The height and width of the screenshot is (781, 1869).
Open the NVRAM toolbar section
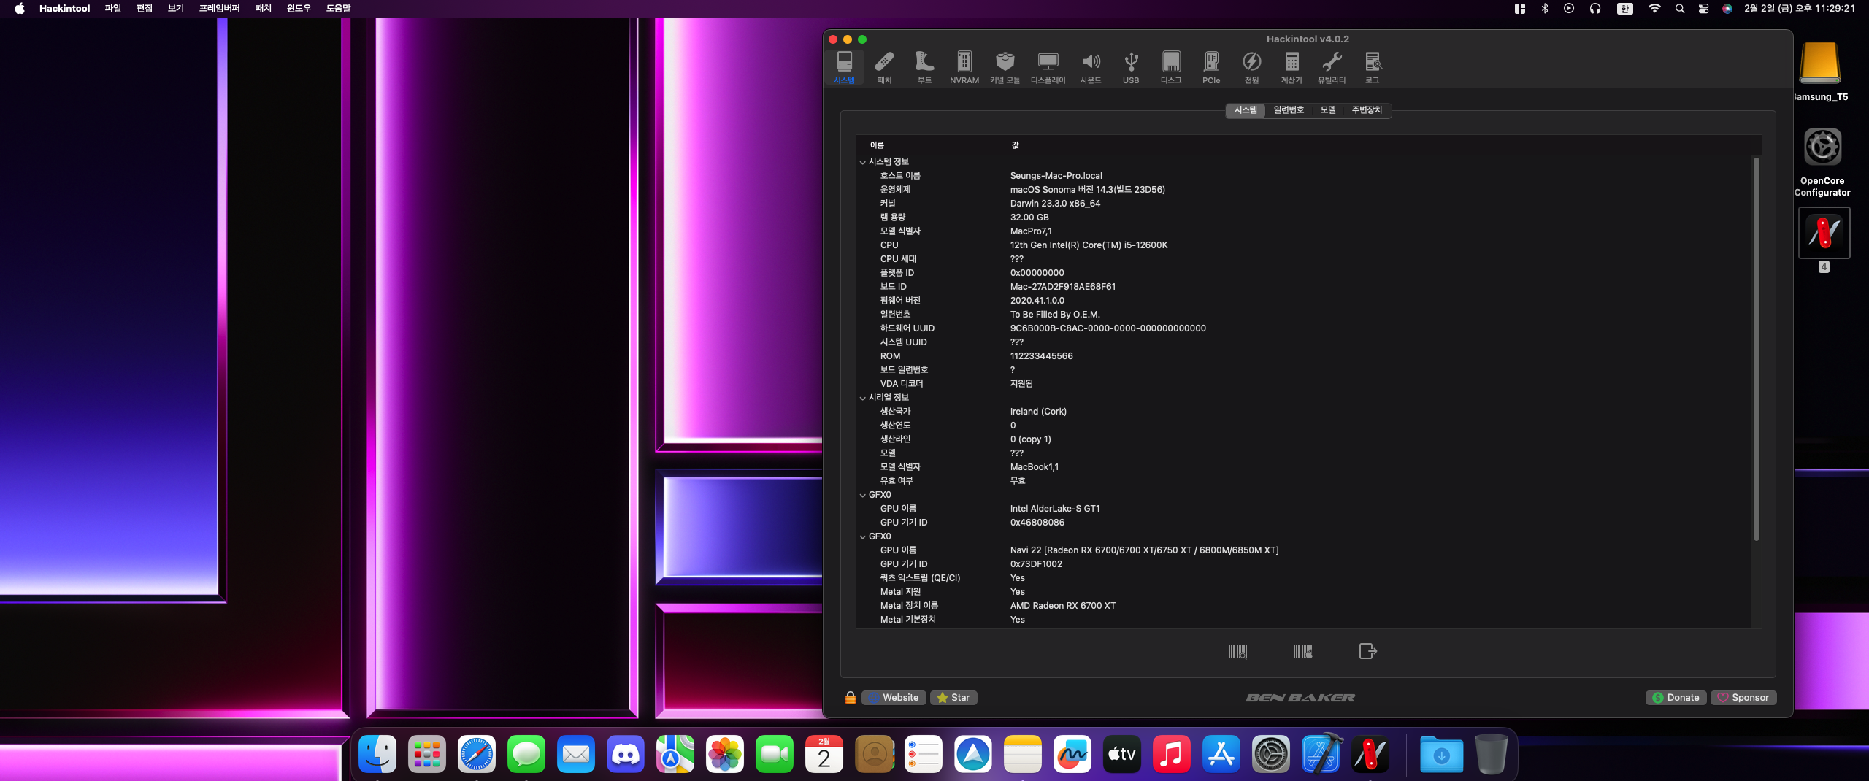coord(964,67)
